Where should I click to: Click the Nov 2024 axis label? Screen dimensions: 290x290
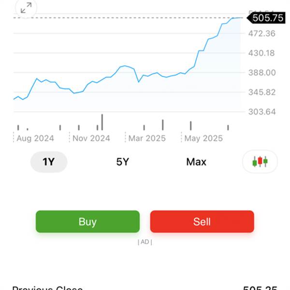pyautogui.click(x=91, y=138)
